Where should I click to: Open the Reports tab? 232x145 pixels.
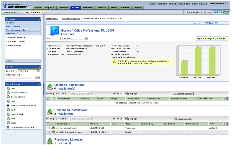click(125, 8)
